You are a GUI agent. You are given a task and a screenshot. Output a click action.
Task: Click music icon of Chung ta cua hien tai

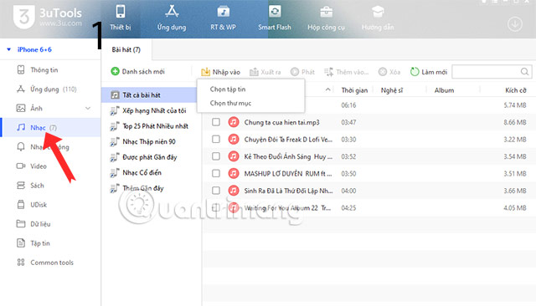pos(234,122)
